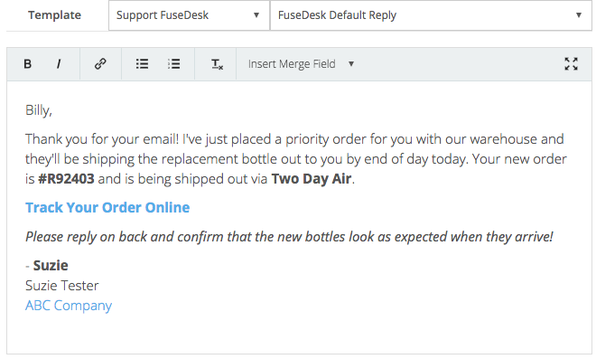Click the Template label
This screenshot has width=596, height=359.
coord(55,15)
